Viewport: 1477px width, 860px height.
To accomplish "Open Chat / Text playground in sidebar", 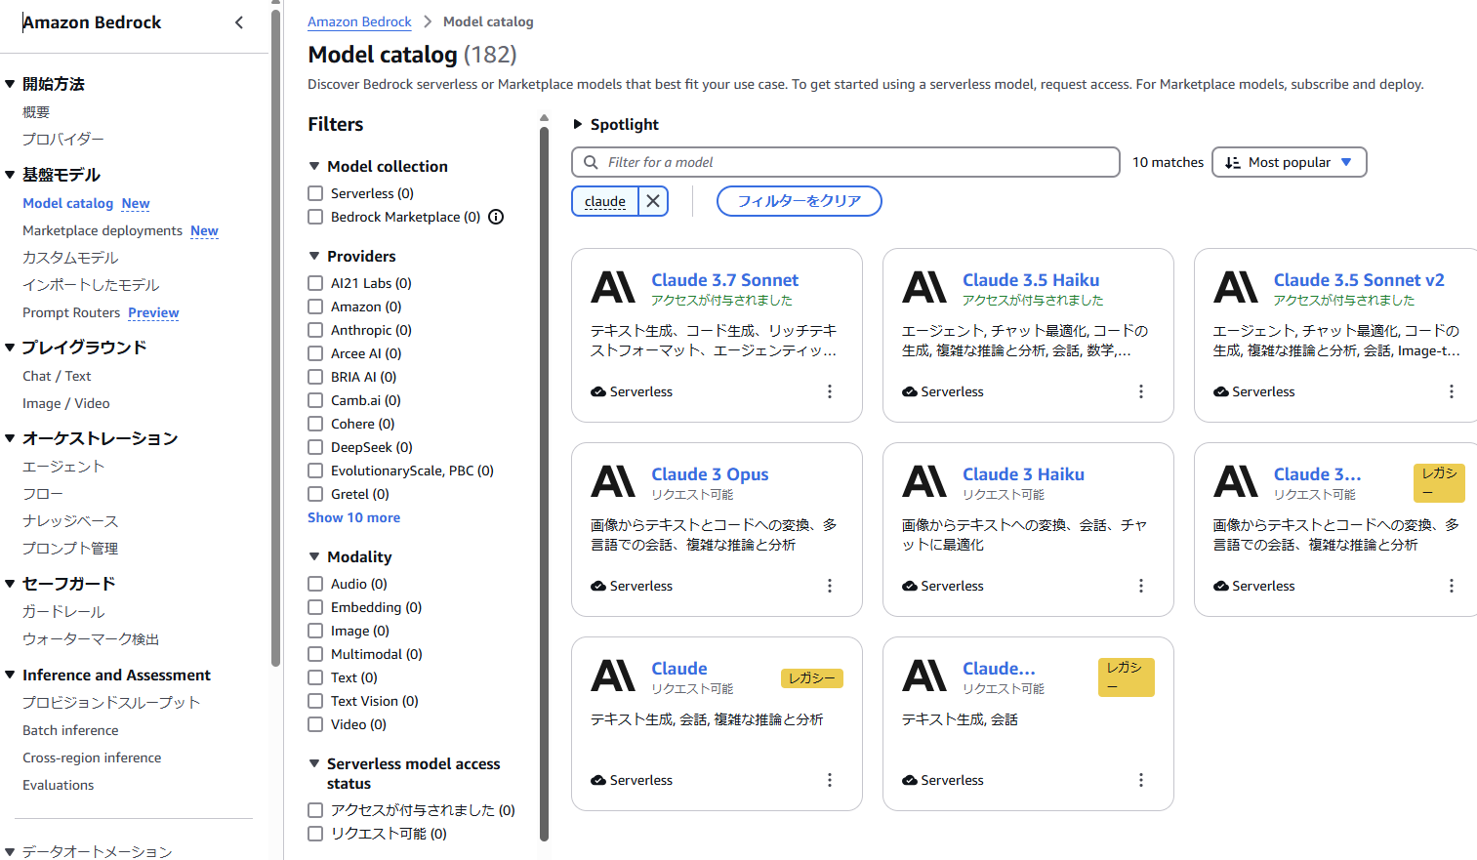I will [x=57, y=376].
